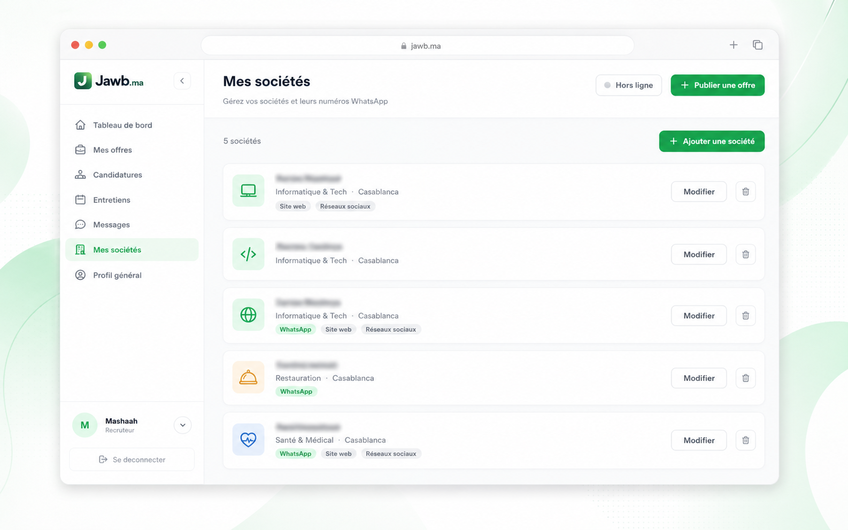
Task: Click the code brackets company logo
Action: [248, 254]
